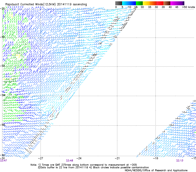Click the latitude label '-24' on left axis
Screen dimensions: 196x172
point(2,66)
